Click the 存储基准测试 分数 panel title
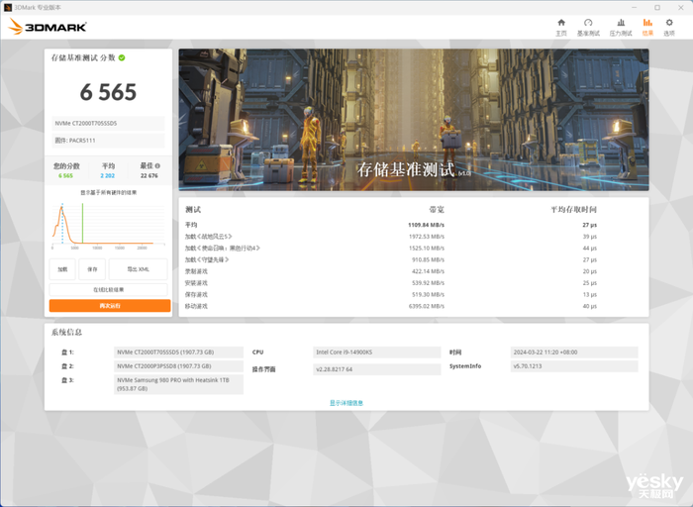The image size is (693, 507). coord(83,57)
